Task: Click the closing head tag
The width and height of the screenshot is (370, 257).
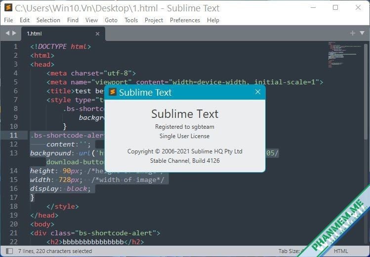Action: click(44, 215)
